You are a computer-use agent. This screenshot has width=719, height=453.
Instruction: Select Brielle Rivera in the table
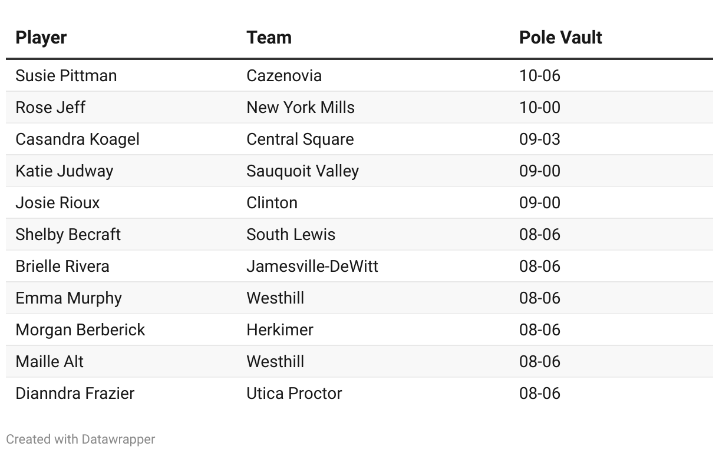62,267
